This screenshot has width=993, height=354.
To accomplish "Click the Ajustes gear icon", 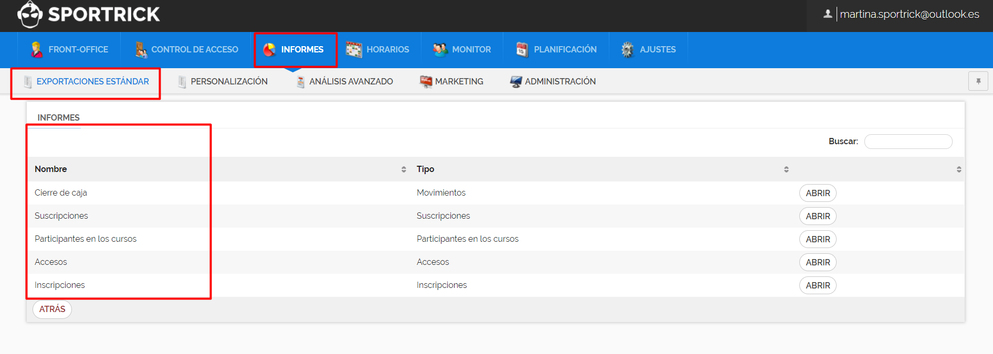I will pos(627,49).
